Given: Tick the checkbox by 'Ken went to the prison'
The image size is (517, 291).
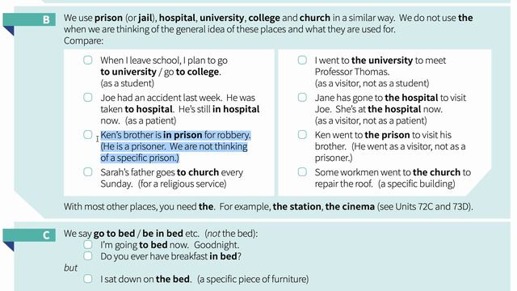Looking at the screenshot, I should (302, 135).
